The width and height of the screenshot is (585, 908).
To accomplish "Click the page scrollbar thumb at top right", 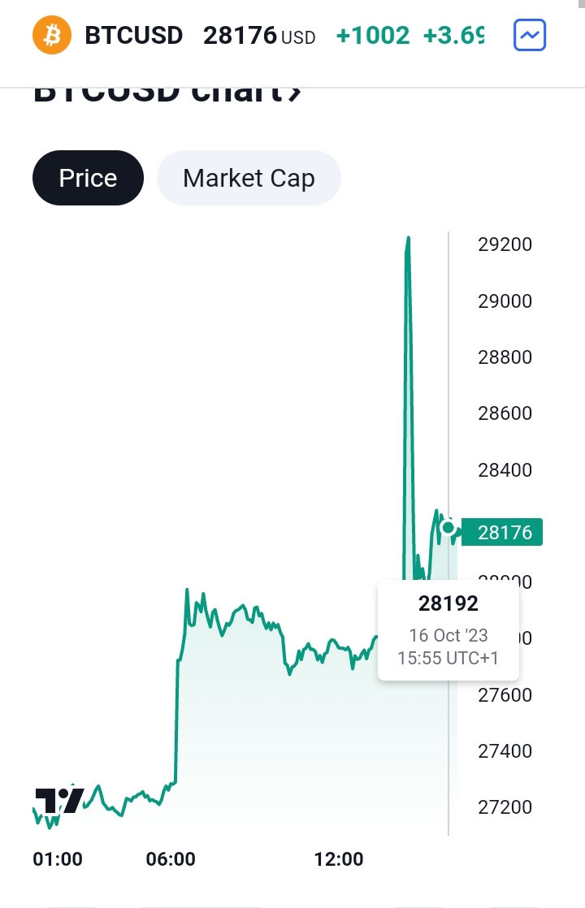I will pos(582,4).
